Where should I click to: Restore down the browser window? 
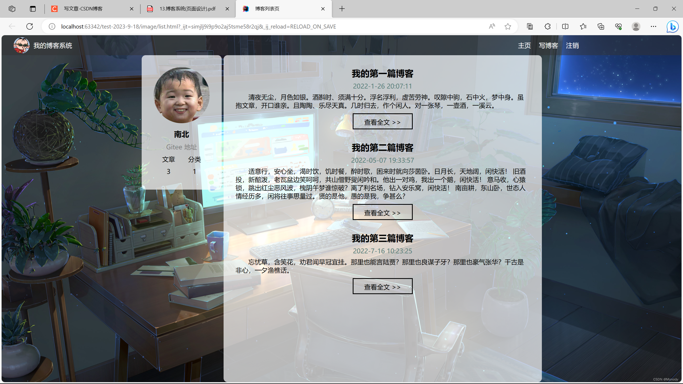656,9
